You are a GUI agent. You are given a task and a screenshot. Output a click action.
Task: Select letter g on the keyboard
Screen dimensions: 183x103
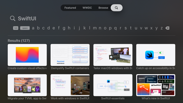pos(64,28)
